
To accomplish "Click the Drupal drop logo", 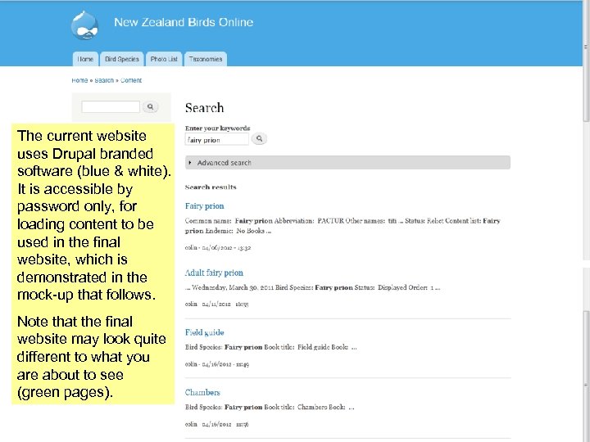I will (85, 25).
